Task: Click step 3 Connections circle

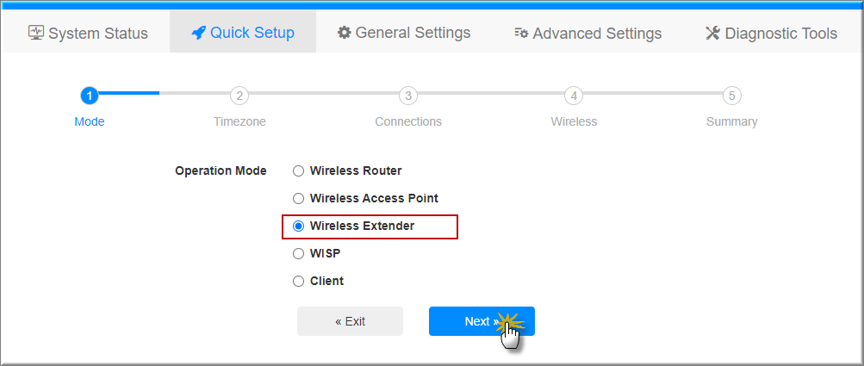Action: click(x=408, y=96)
